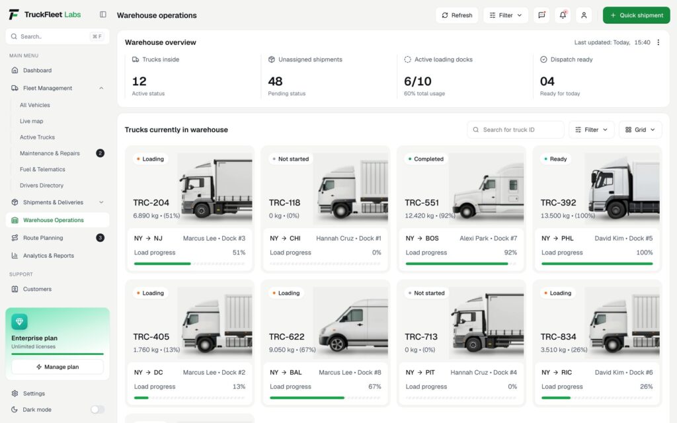
Task: Open the messages chat icon
Action: coord(542,15)
